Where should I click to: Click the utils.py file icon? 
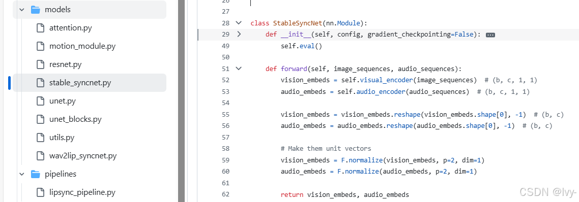[x=41, y=138]
